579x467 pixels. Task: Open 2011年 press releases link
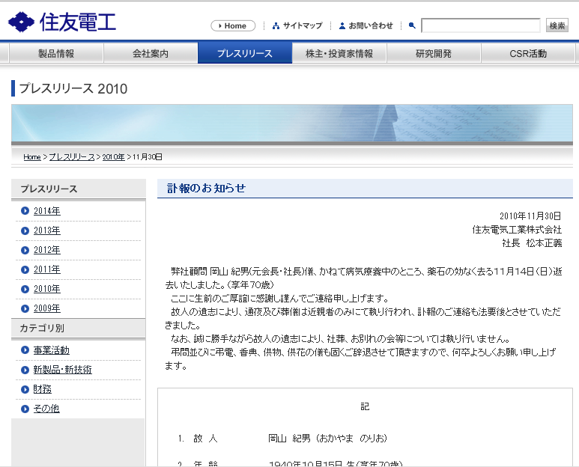pos(47,269)
